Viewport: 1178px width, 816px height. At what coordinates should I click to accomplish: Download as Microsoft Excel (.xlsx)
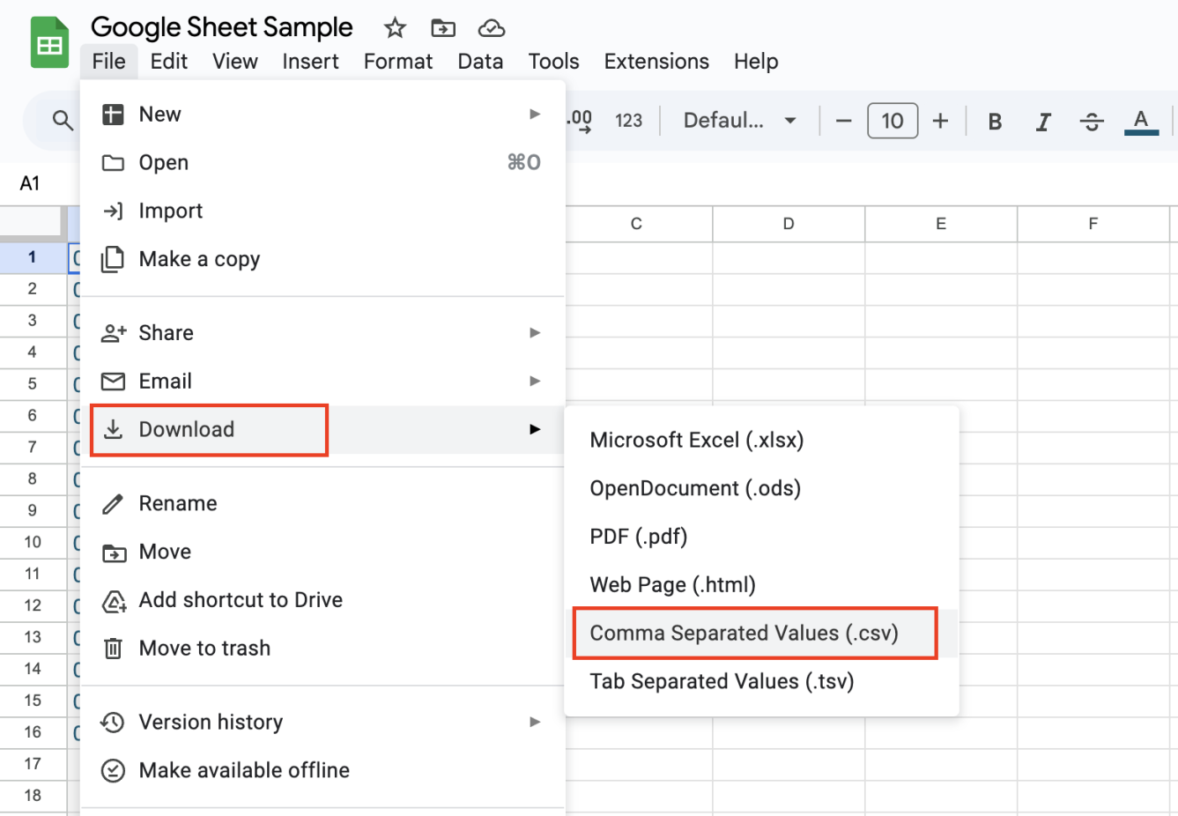click(697, 440)
